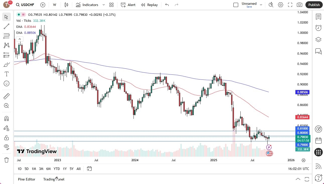Select the text annotation tool
The width and height of the screenshot is (324, 184).
pyautogui.click(x=7, y=74)
